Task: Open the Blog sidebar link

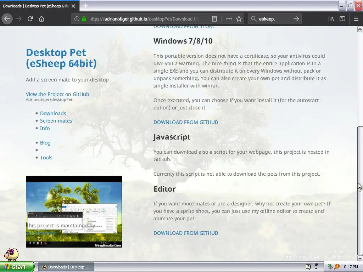Action: click(45, 143)
